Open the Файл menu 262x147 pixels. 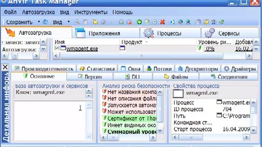10,12
